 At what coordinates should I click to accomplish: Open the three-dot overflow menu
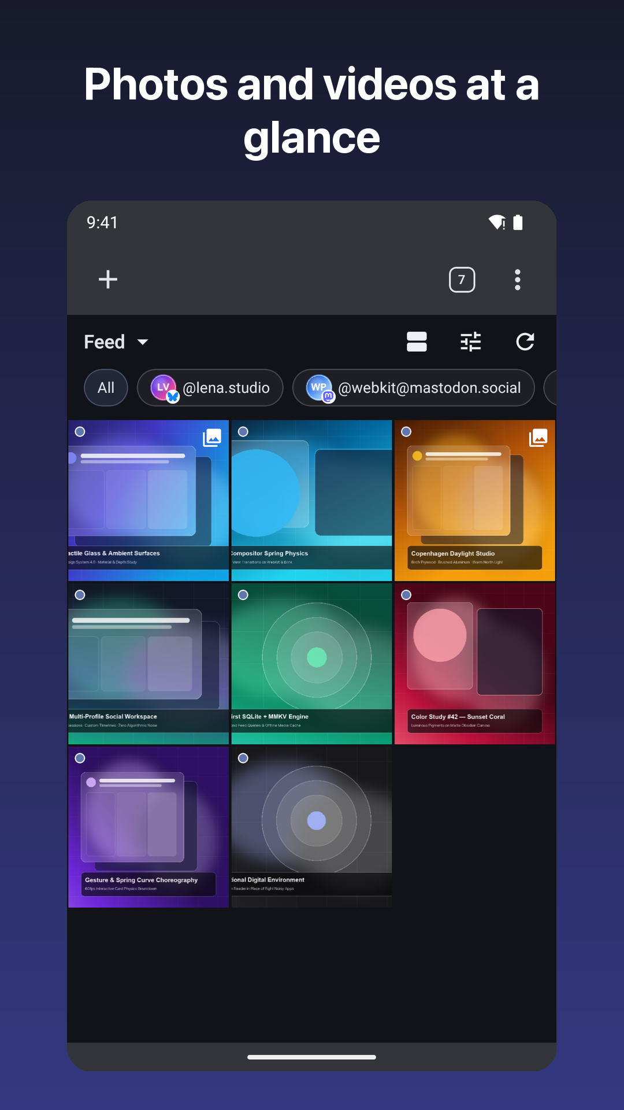[518, 280]
